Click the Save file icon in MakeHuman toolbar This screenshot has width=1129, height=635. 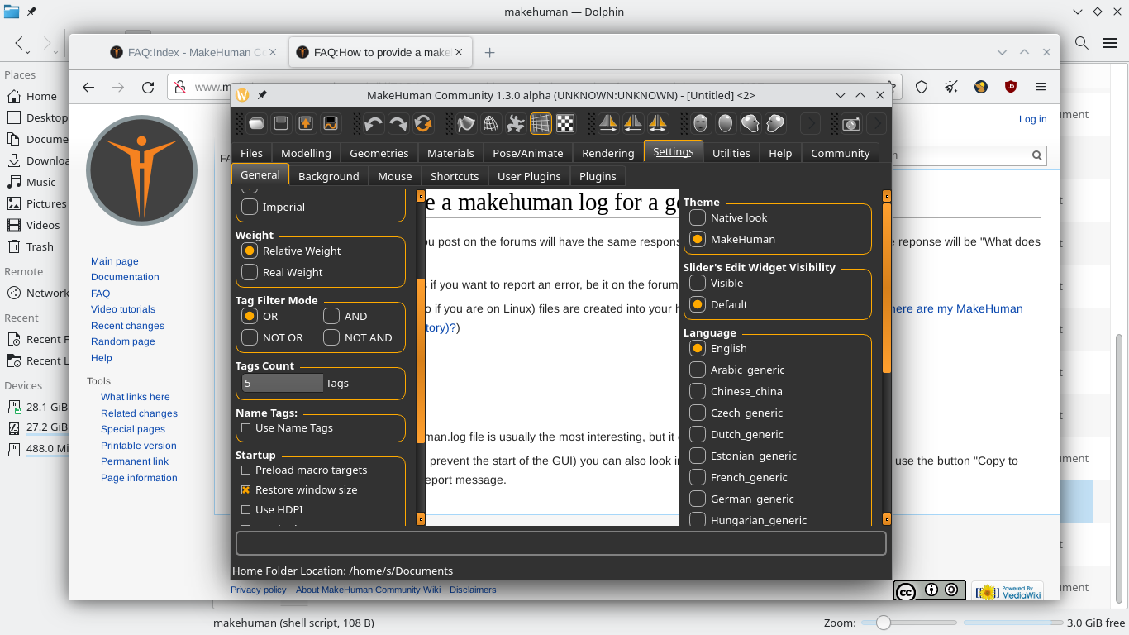[281, 123]
